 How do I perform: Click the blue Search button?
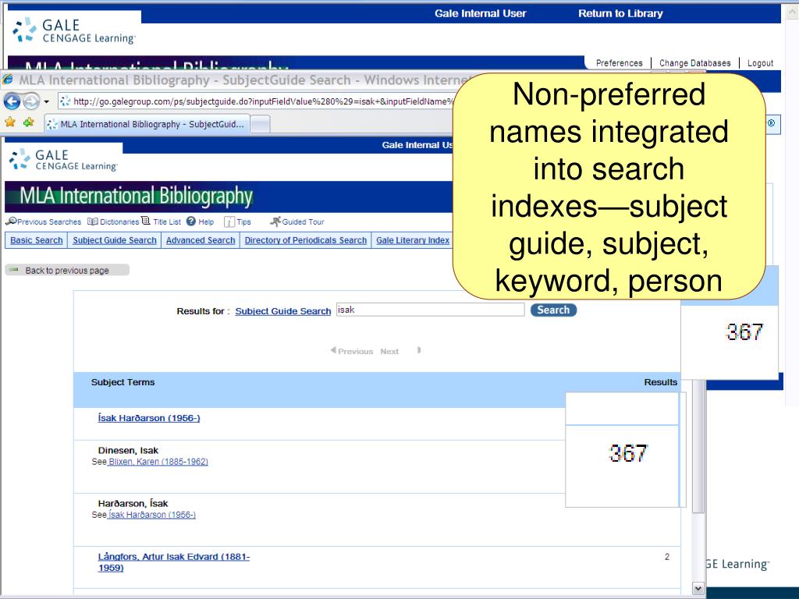[553, 310]
